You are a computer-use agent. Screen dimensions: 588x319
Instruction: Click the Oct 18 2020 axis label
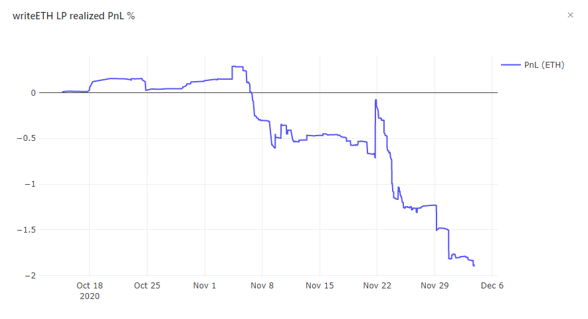pos(90,291)
